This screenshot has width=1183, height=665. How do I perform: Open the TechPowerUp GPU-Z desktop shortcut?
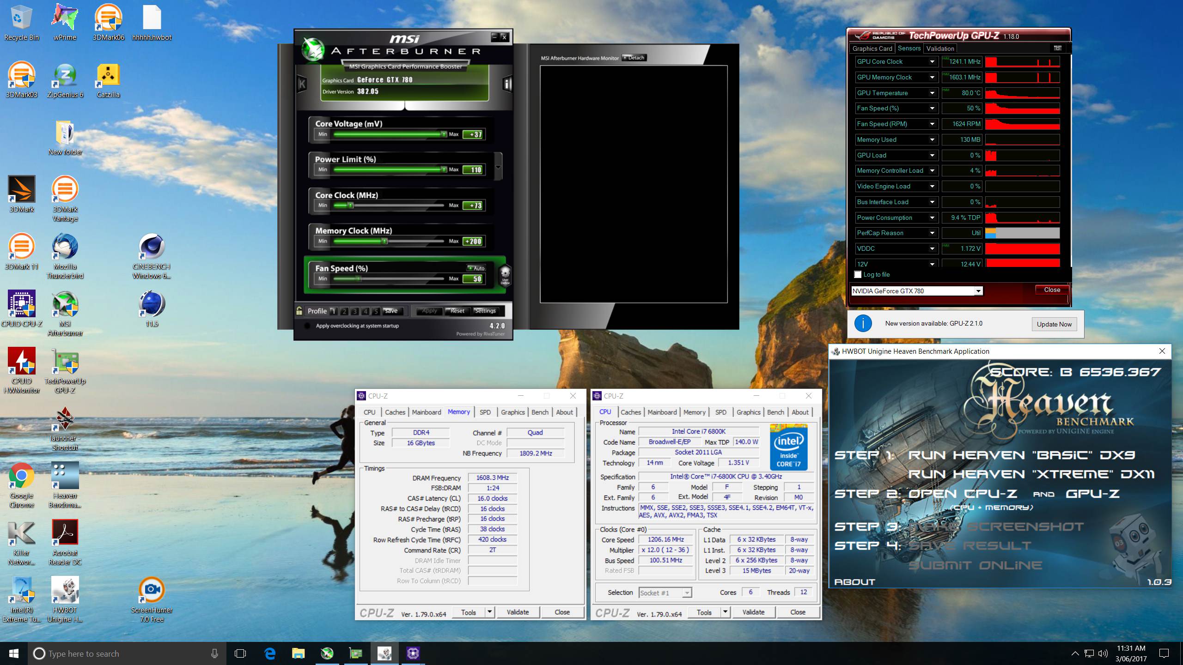pyautogui.click(x=65, y=371)
